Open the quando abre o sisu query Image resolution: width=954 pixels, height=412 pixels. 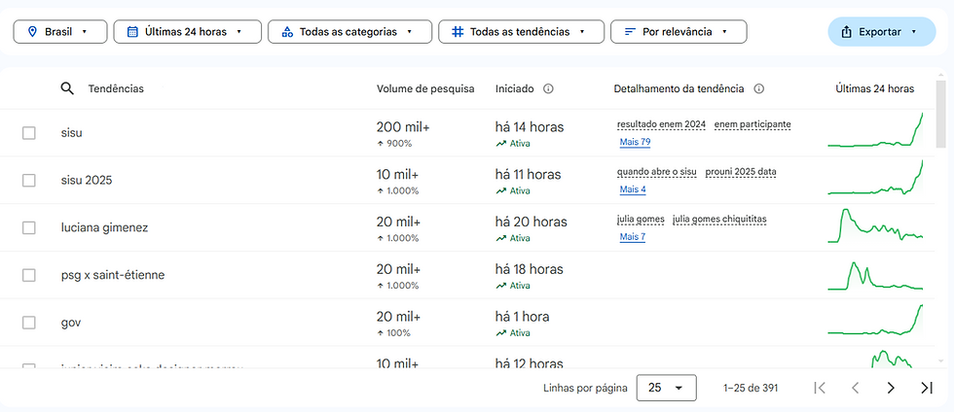click(x=656, y=172)
